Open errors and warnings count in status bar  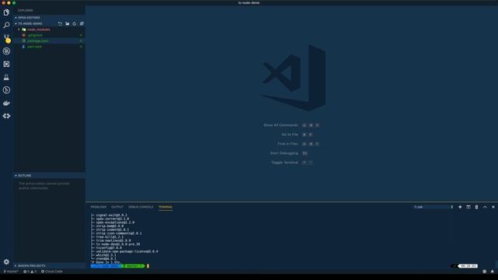tap(30, 271)
